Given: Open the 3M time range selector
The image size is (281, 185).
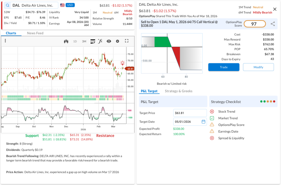Looking at the screenshot, I should (84, 41).
